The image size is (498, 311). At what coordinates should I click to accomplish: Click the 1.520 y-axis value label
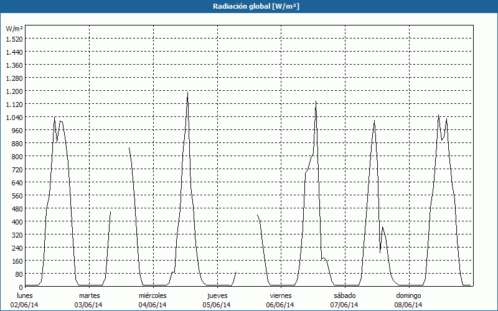[14, 39]
